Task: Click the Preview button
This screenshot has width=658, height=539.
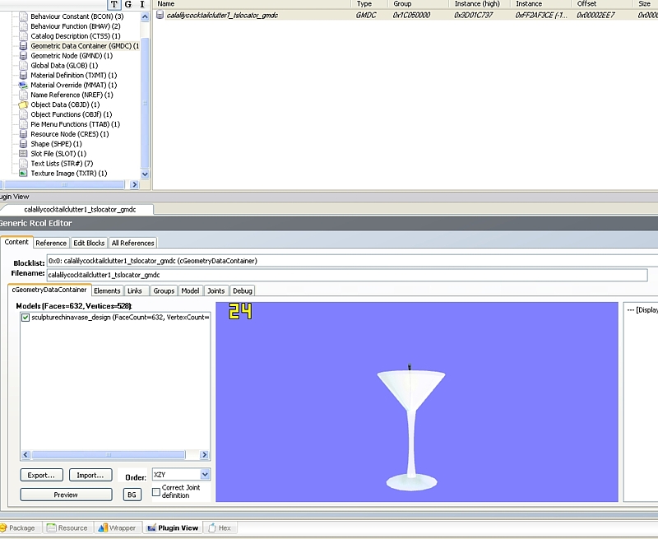Action: click(x=66, y=495)
